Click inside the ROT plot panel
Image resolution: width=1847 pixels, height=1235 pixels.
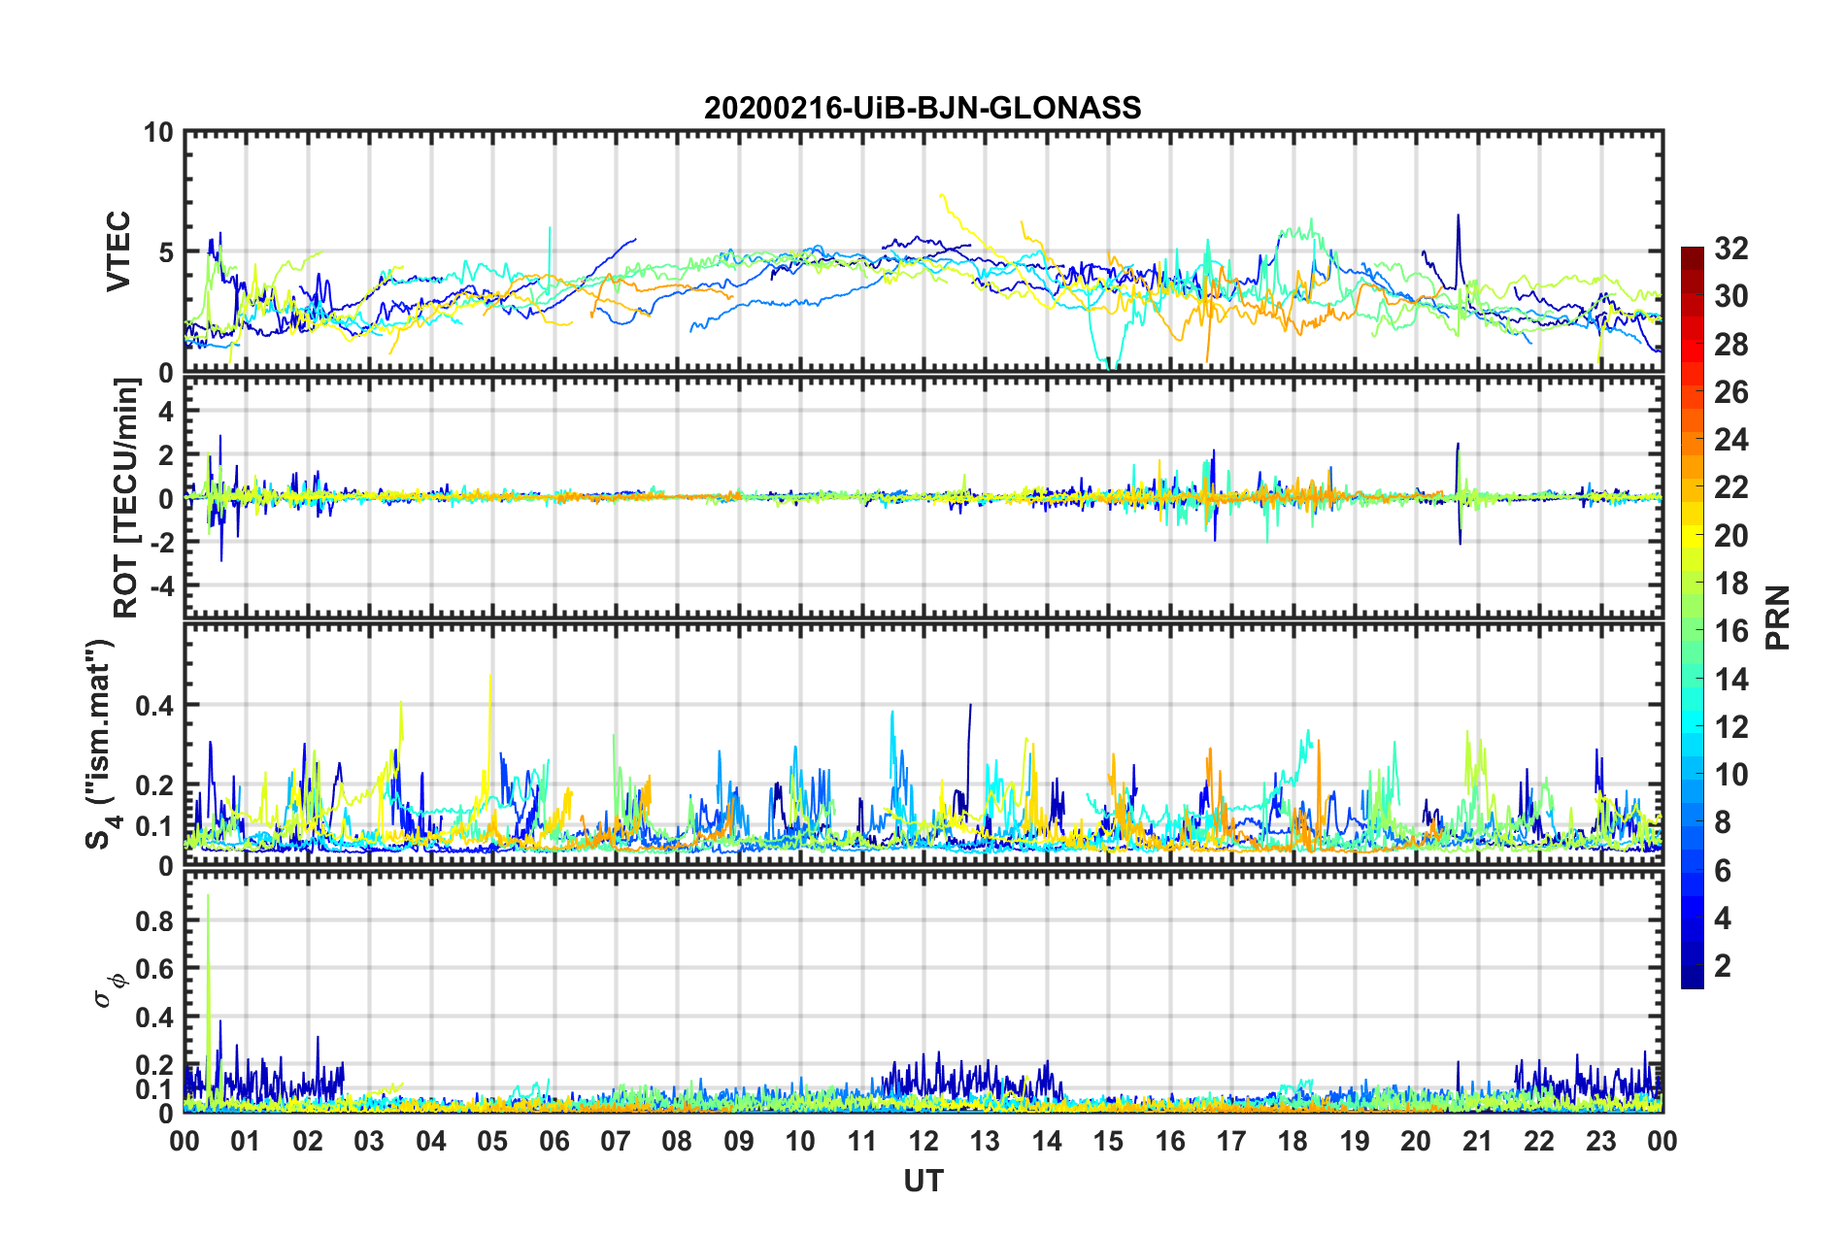[x=923, y=498]
